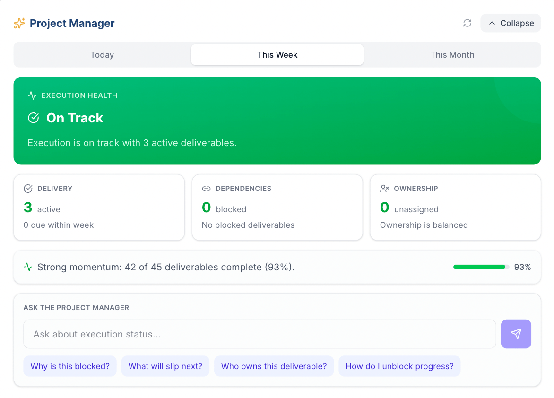The width and height of the screenshot is (554, 398).
Task: Click the refresh icon in the header
Action: pyautogui.click(x=467, y=23)
